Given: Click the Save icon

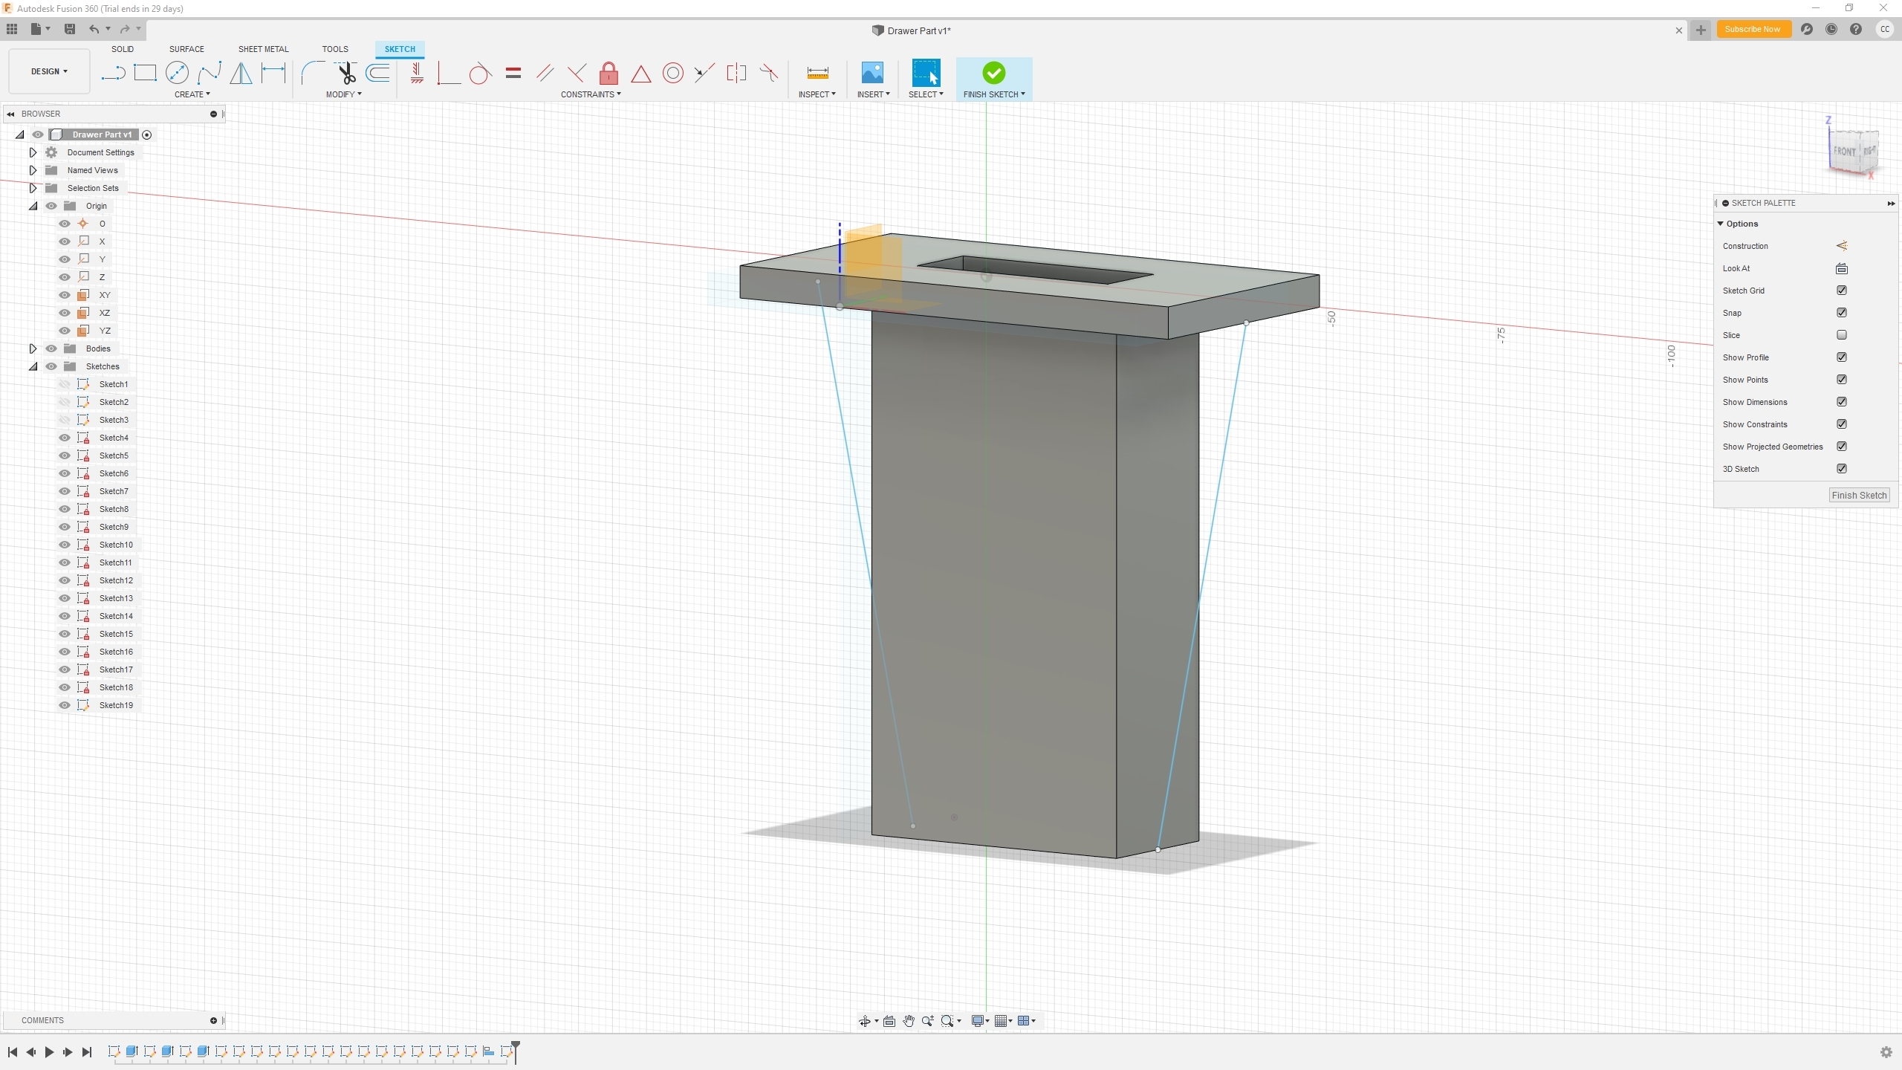Looking at the screenshot, I should click(x=70, y=29).
